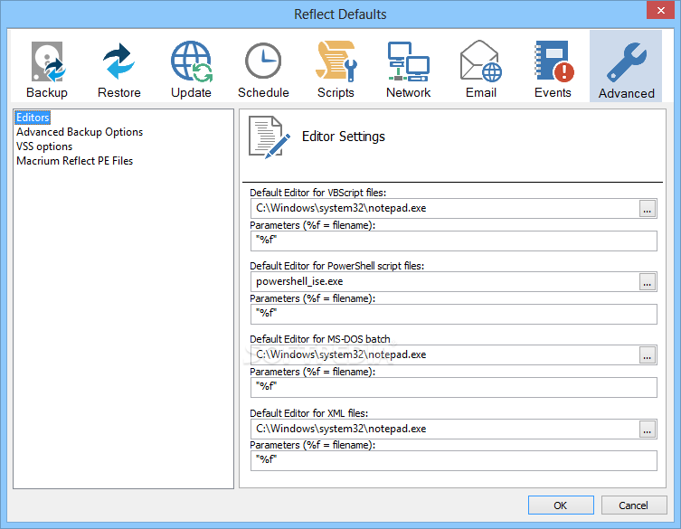Select Editors in the left list
Image resolution: width=681 pixels, height=529 pixels.
[33, 118]
